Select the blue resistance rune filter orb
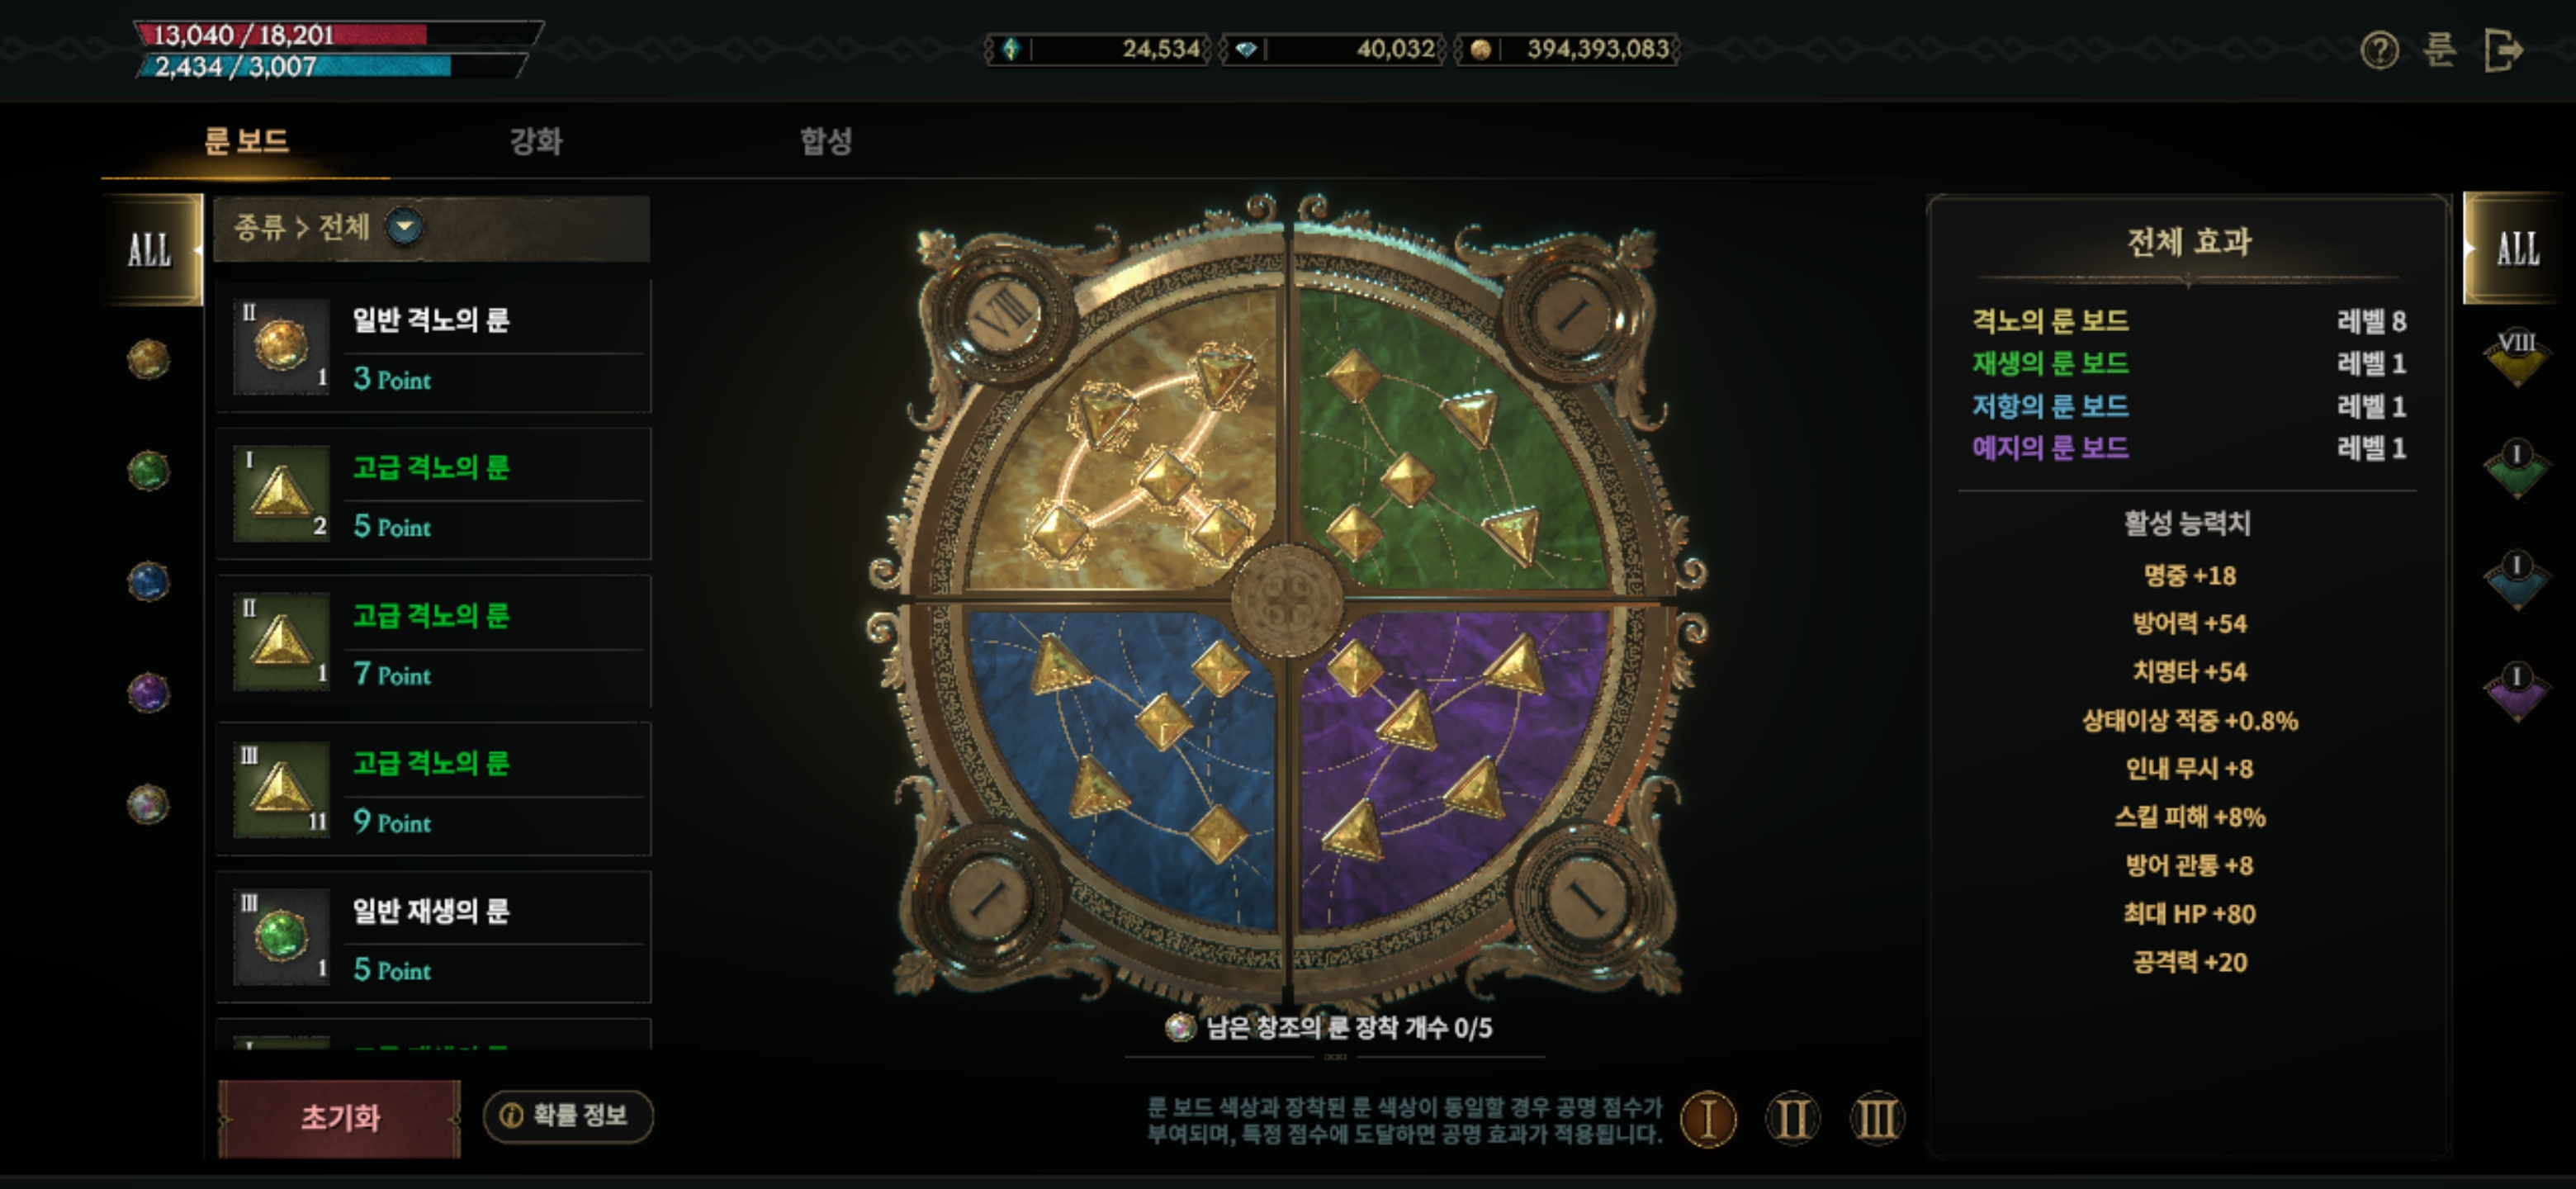 [148, 581]
